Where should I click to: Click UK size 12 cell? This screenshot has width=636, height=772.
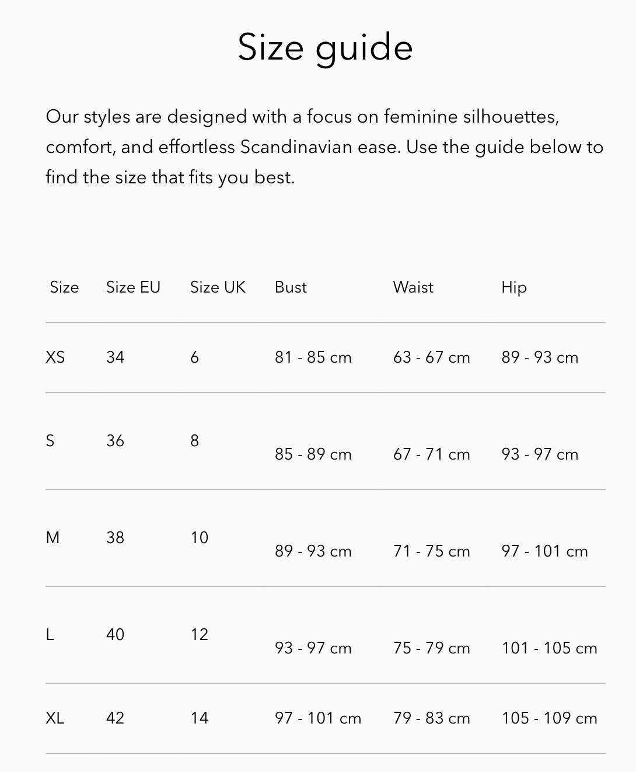(199, 634)
